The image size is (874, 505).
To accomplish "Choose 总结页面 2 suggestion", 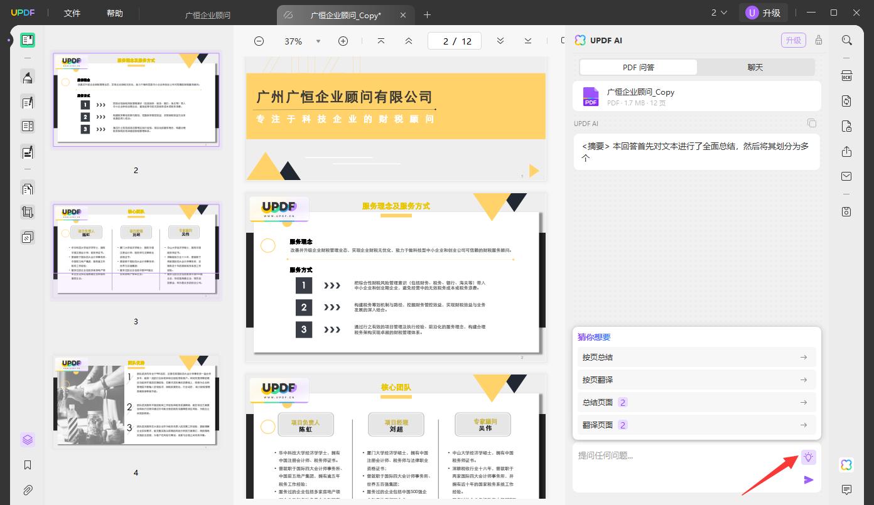I will click(x=697, y=402).
